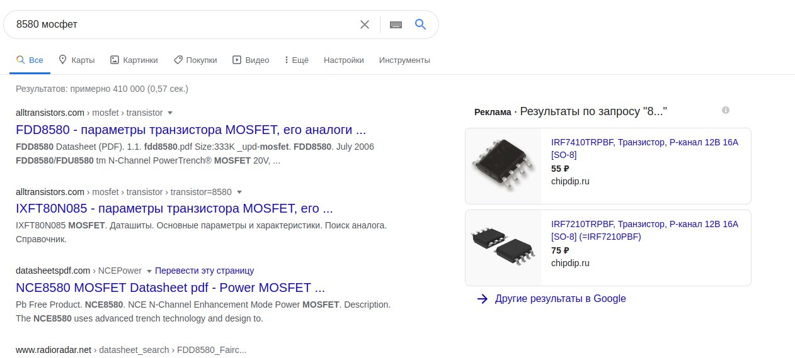Viewport: 795px width, 358px height.
Task: Click the blue magnifier search icon
Action: 420,25
